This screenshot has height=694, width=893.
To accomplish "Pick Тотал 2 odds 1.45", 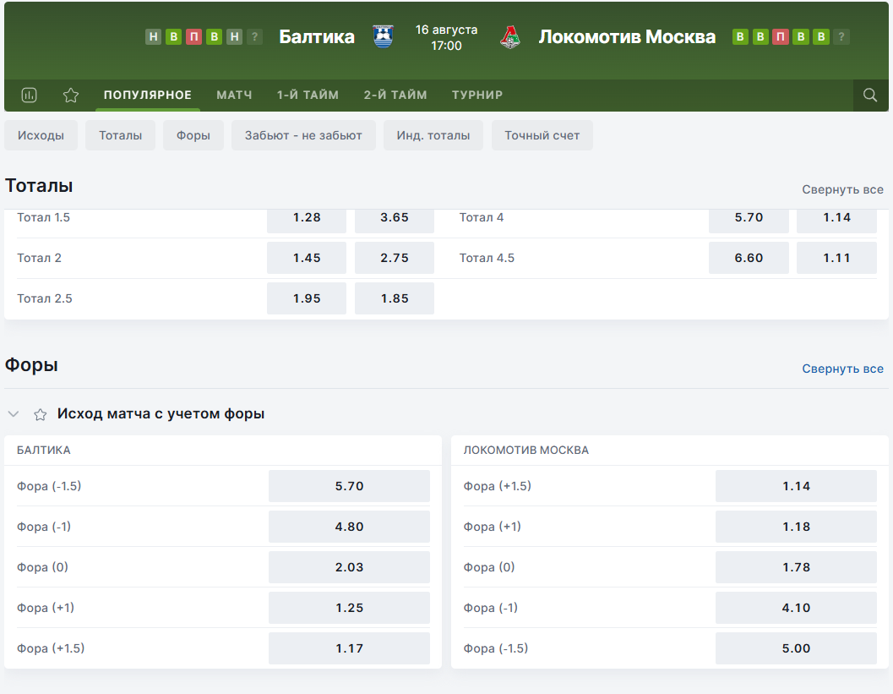I will [x=307, y=258].
